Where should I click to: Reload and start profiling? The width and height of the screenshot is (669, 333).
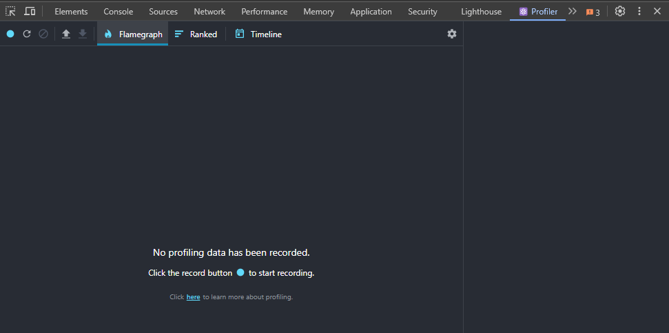[27, 34]
